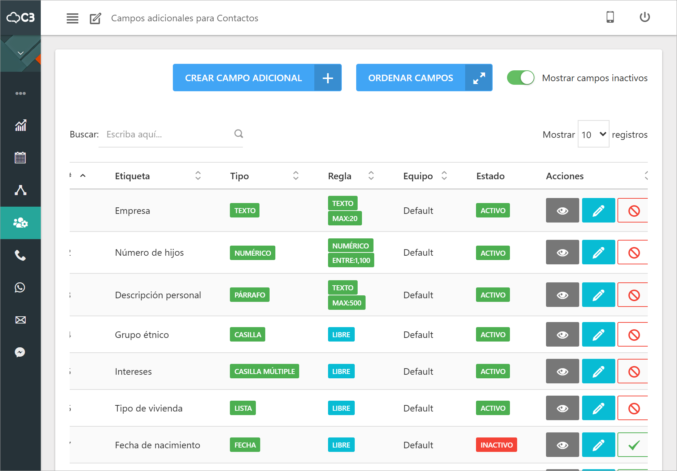Open the phone calls section in the sidebar
The height and width of the screenshot is (471, 677).
coord(20,255)
